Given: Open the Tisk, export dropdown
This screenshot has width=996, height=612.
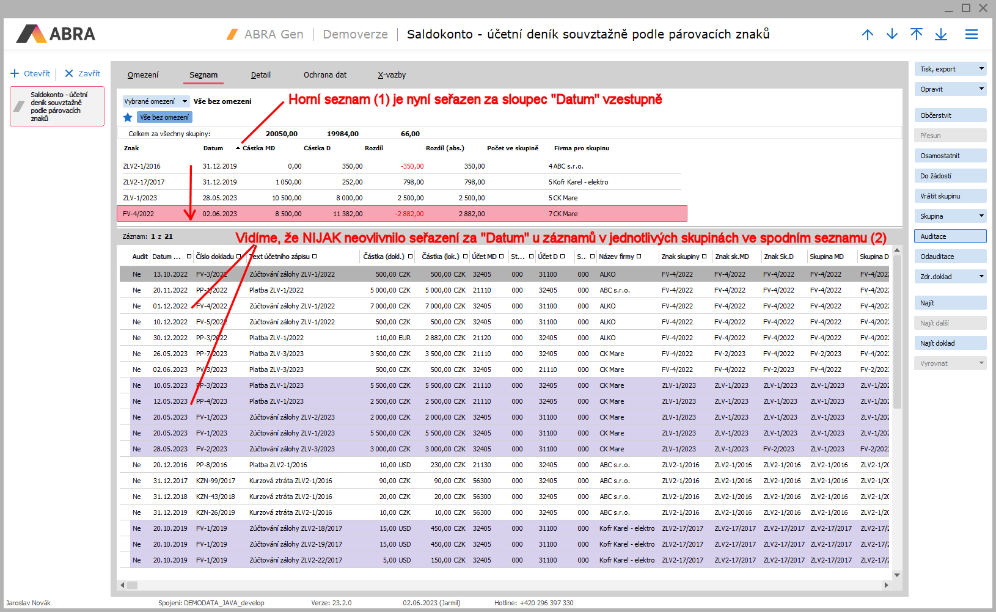Looking at the screenshot, I should [x=981, y=69].
